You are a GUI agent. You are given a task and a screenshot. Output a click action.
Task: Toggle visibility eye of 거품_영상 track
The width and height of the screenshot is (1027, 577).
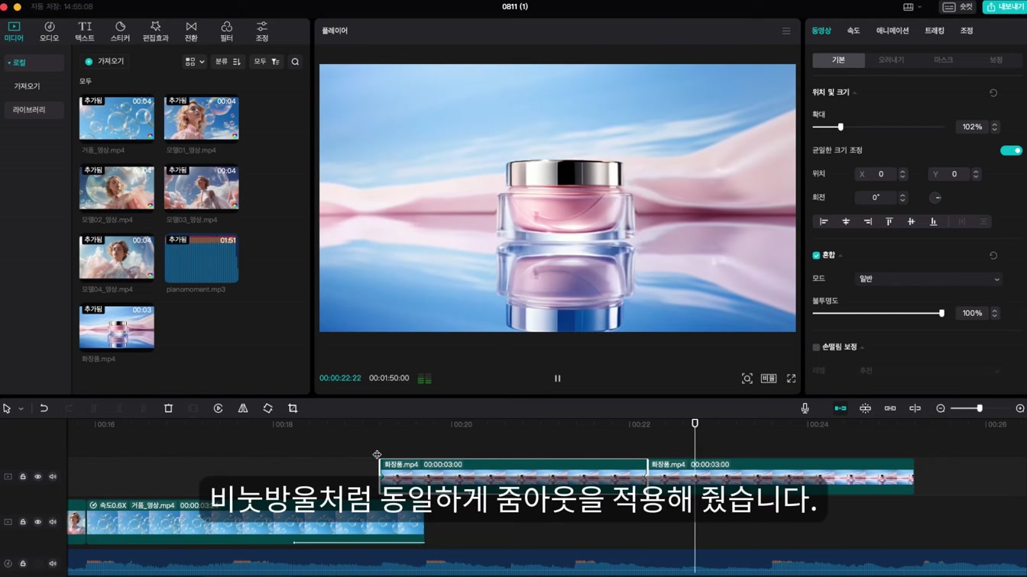(x=37, y=522)
